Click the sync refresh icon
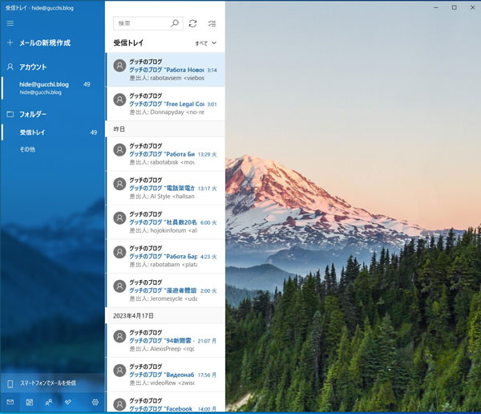 (x=192, y=24)
